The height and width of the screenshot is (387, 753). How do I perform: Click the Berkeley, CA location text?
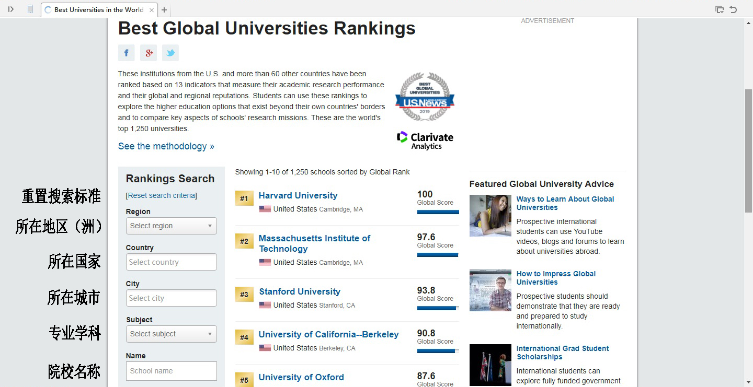click(x=337, y=348)
